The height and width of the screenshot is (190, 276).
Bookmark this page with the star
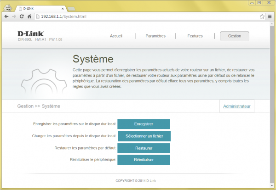[x=262, y=17]
